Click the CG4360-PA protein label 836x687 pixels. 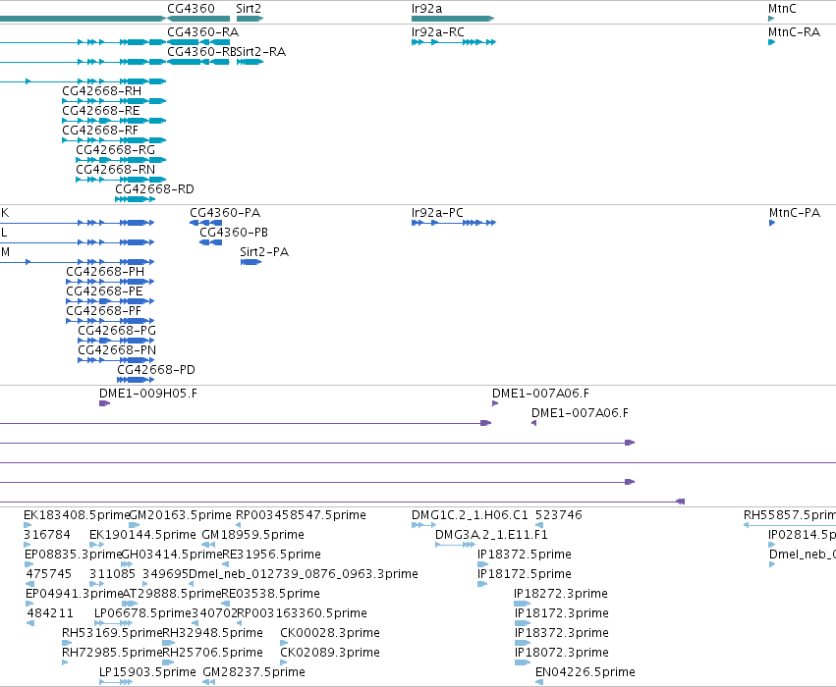coord(225,213)
